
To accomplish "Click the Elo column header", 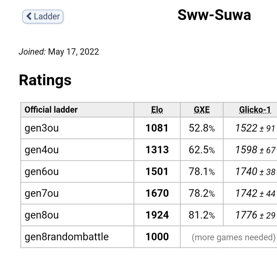I will pos(157,110).
